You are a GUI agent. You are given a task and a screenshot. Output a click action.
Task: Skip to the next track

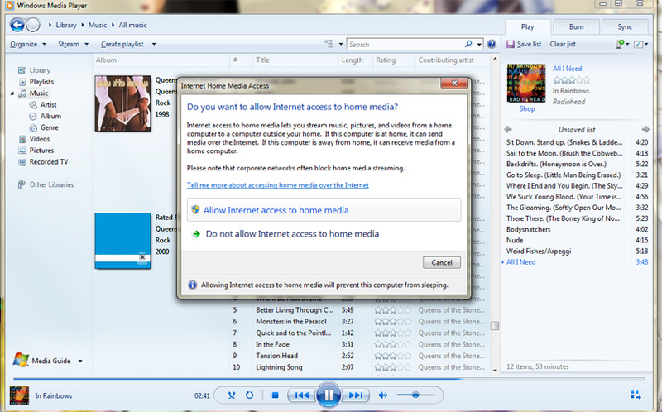[356, 395]
